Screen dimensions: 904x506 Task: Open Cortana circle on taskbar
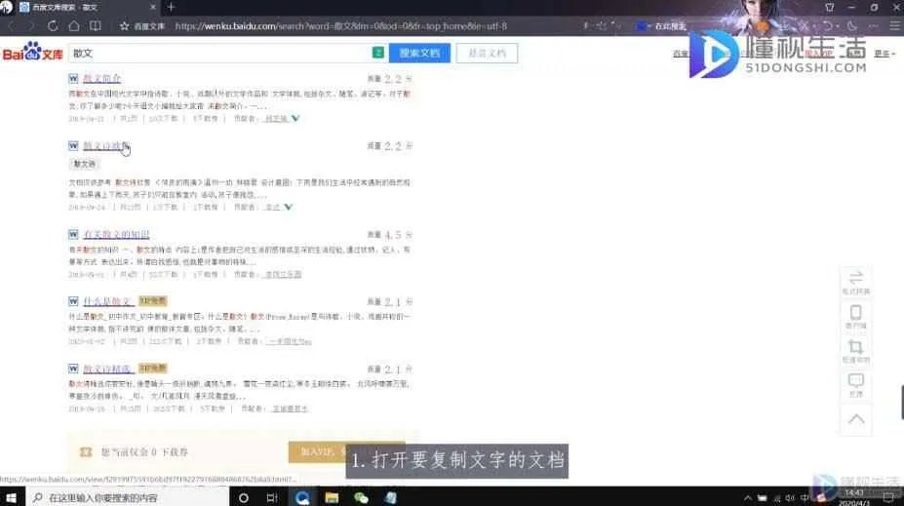pos(243,497)
